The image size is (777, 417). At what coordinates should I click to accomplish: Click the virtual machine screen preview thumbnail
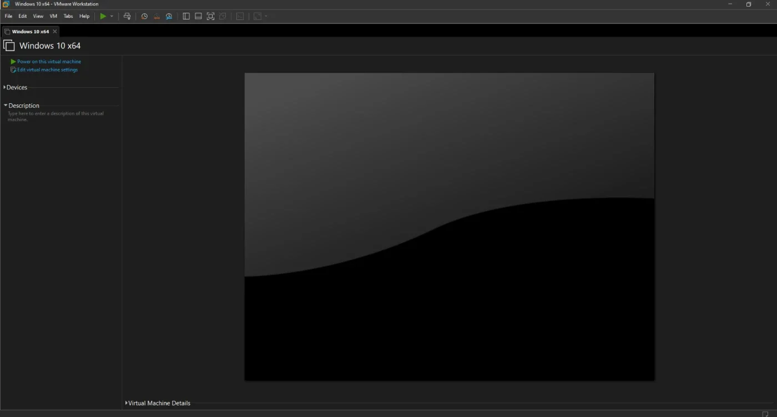pos(450,227)
